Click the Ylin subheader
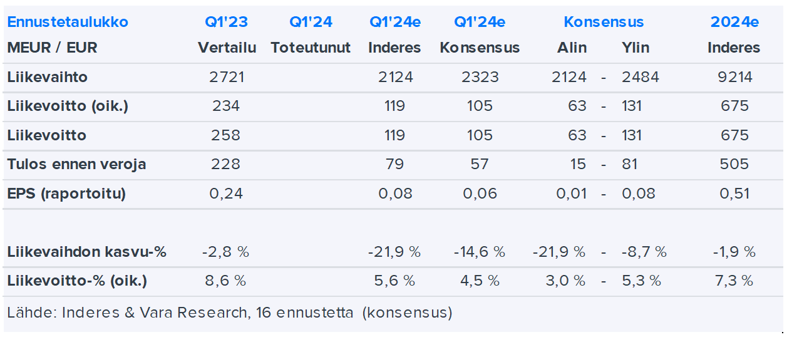Screen dimensions: 787x337 click(635, 48)
